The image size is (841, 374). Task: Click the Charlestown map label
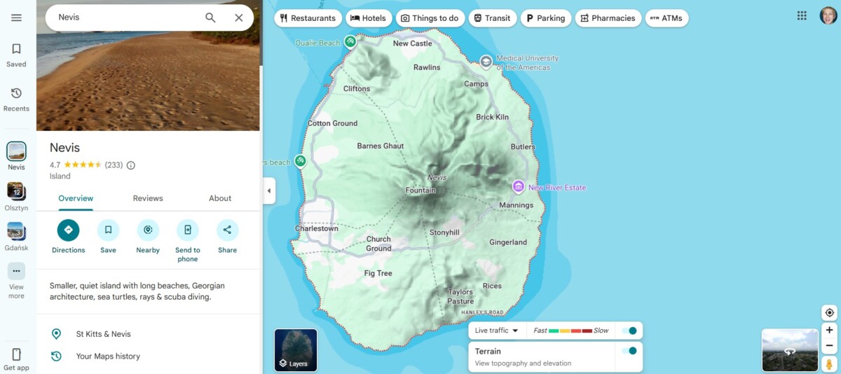pyautogui.click(x=317, y=228)
